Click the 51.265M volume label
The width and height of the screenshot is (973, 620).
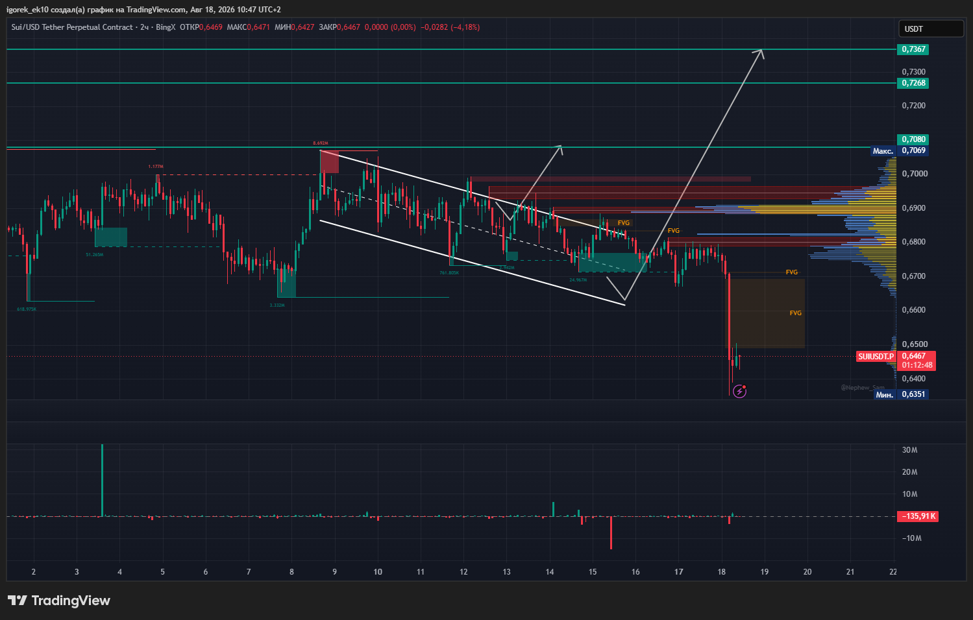(x=95, y=255)
